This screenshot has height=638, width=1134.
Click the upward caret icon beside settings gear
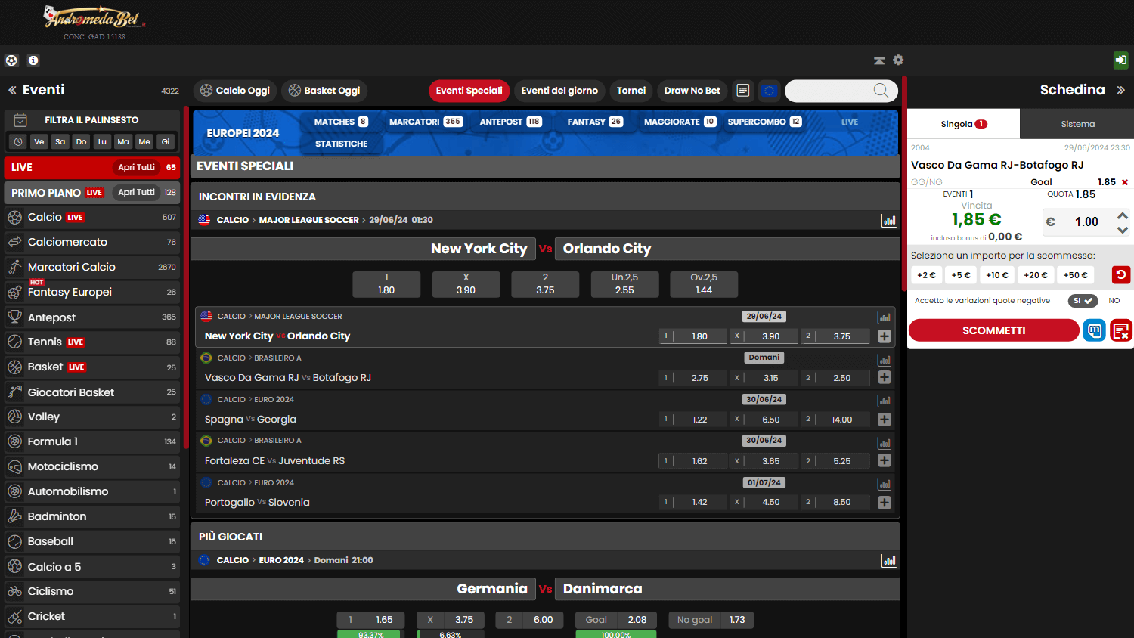879,60
